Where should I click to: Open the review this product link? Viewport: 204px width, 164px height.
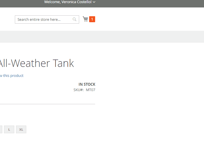(12, 75)
